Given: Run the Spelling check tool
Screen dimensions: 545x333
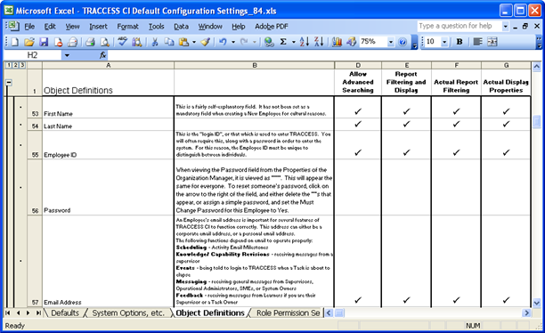Looking at the screenshot, I should (x=122, y=42).
